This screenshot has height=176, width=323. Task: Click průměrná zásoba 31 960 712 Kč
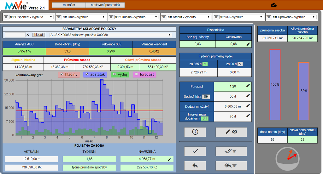point(273,38)
